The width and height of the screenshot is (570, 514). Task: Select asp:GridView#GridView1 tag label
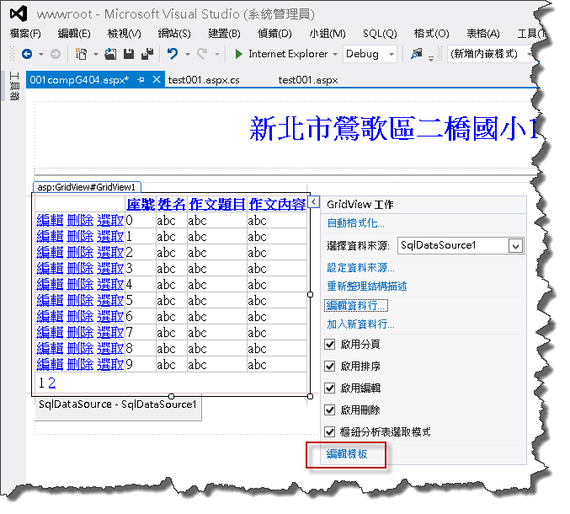pos(87,187)
